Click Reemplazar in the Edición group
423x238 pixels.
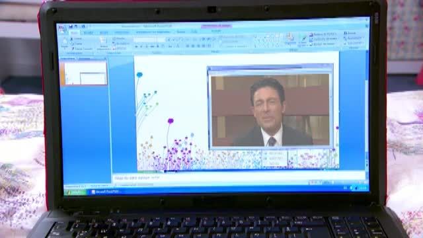pos(354,38)
